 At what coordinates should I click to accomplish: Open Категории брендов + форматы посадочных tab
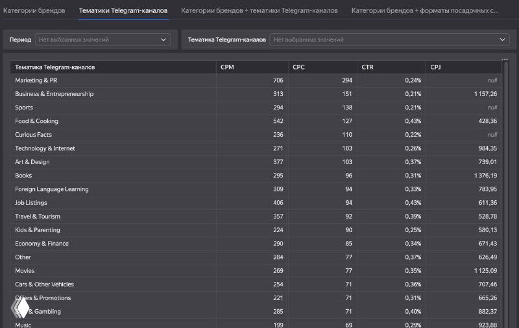tap(425, 11)
